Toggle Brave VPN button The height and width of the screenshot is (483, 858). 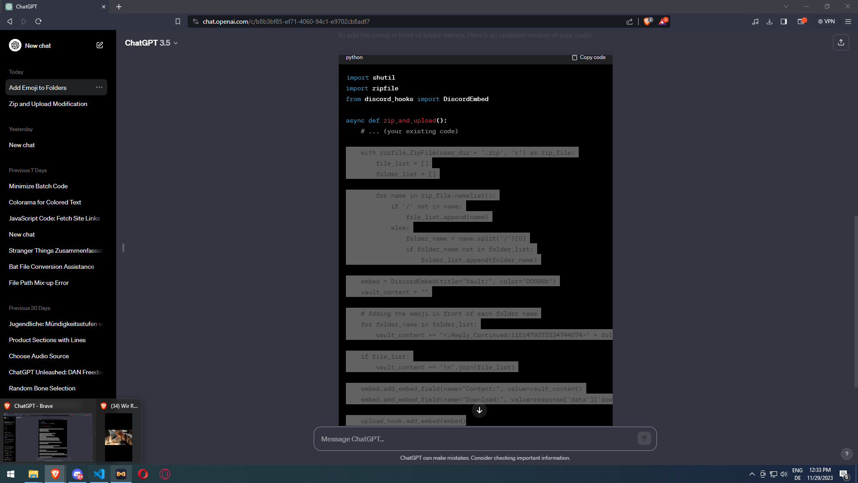point(826,21)
